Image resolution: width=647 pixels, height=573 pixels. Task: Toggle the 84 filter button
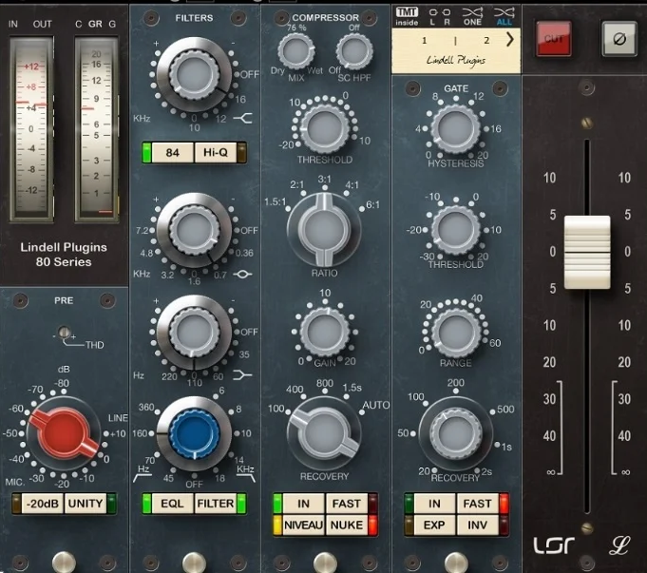(x=172, y=153)
